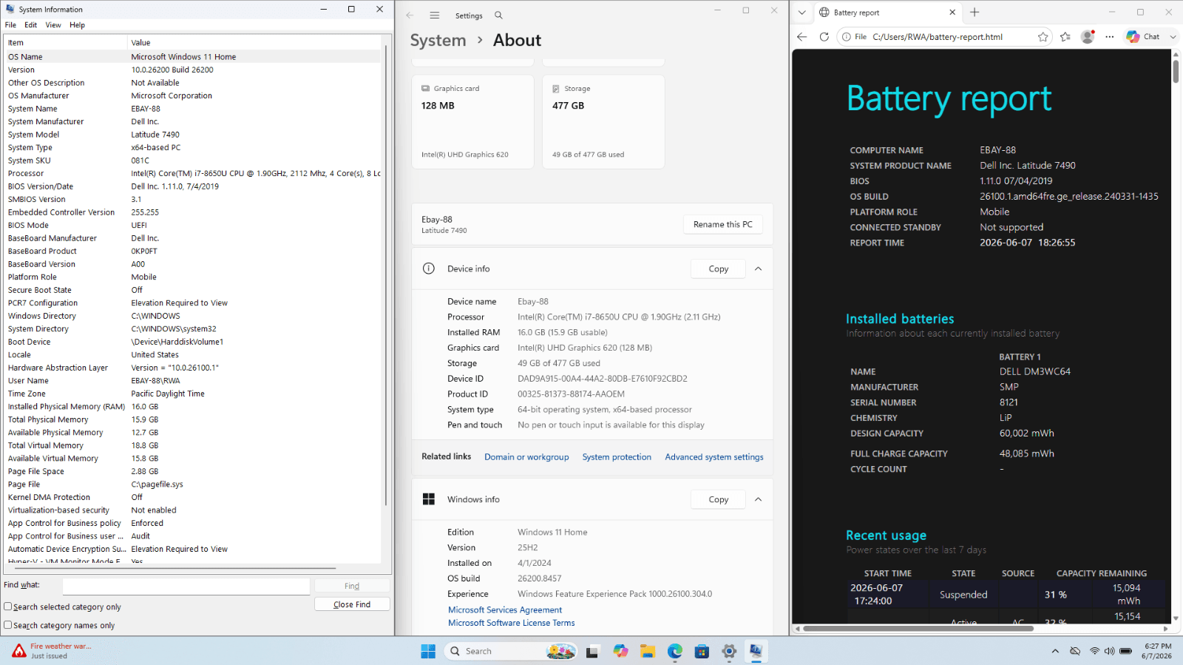Enable 'Search selected category only' checkbox

click(8, 607)
